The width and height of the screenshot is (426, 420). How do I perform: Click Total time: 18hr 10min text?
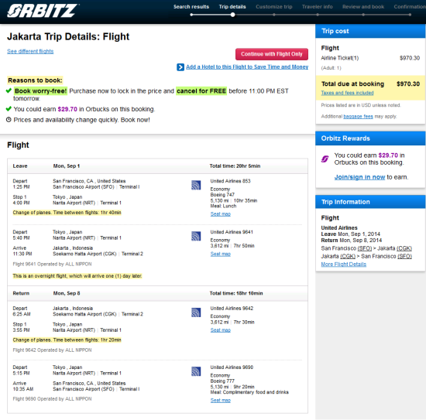click(236, 293)
